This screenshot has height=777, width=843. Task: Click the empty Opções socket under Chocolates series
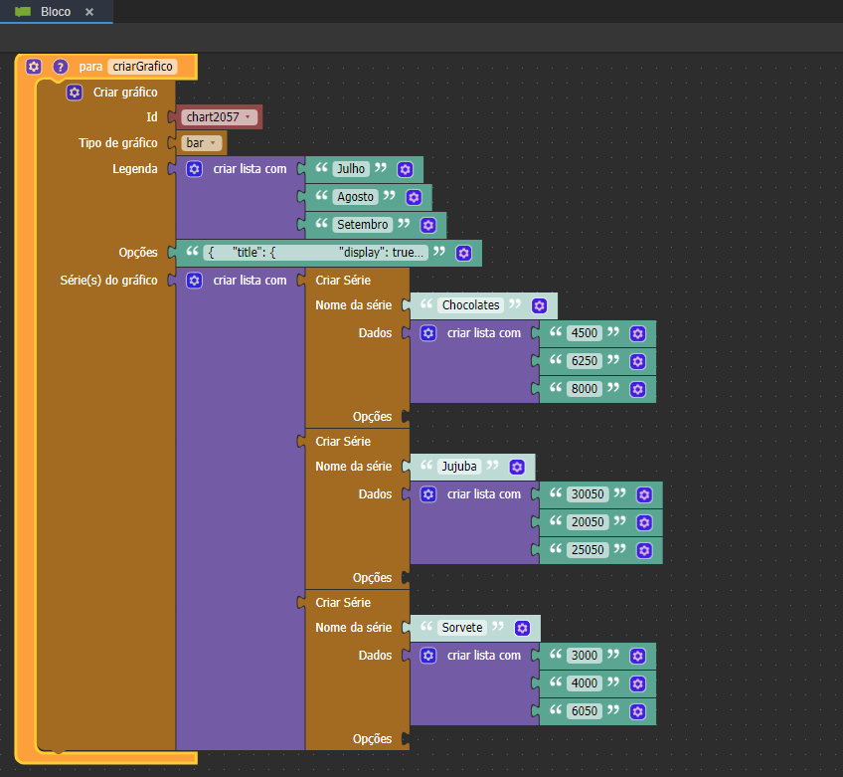406,417
